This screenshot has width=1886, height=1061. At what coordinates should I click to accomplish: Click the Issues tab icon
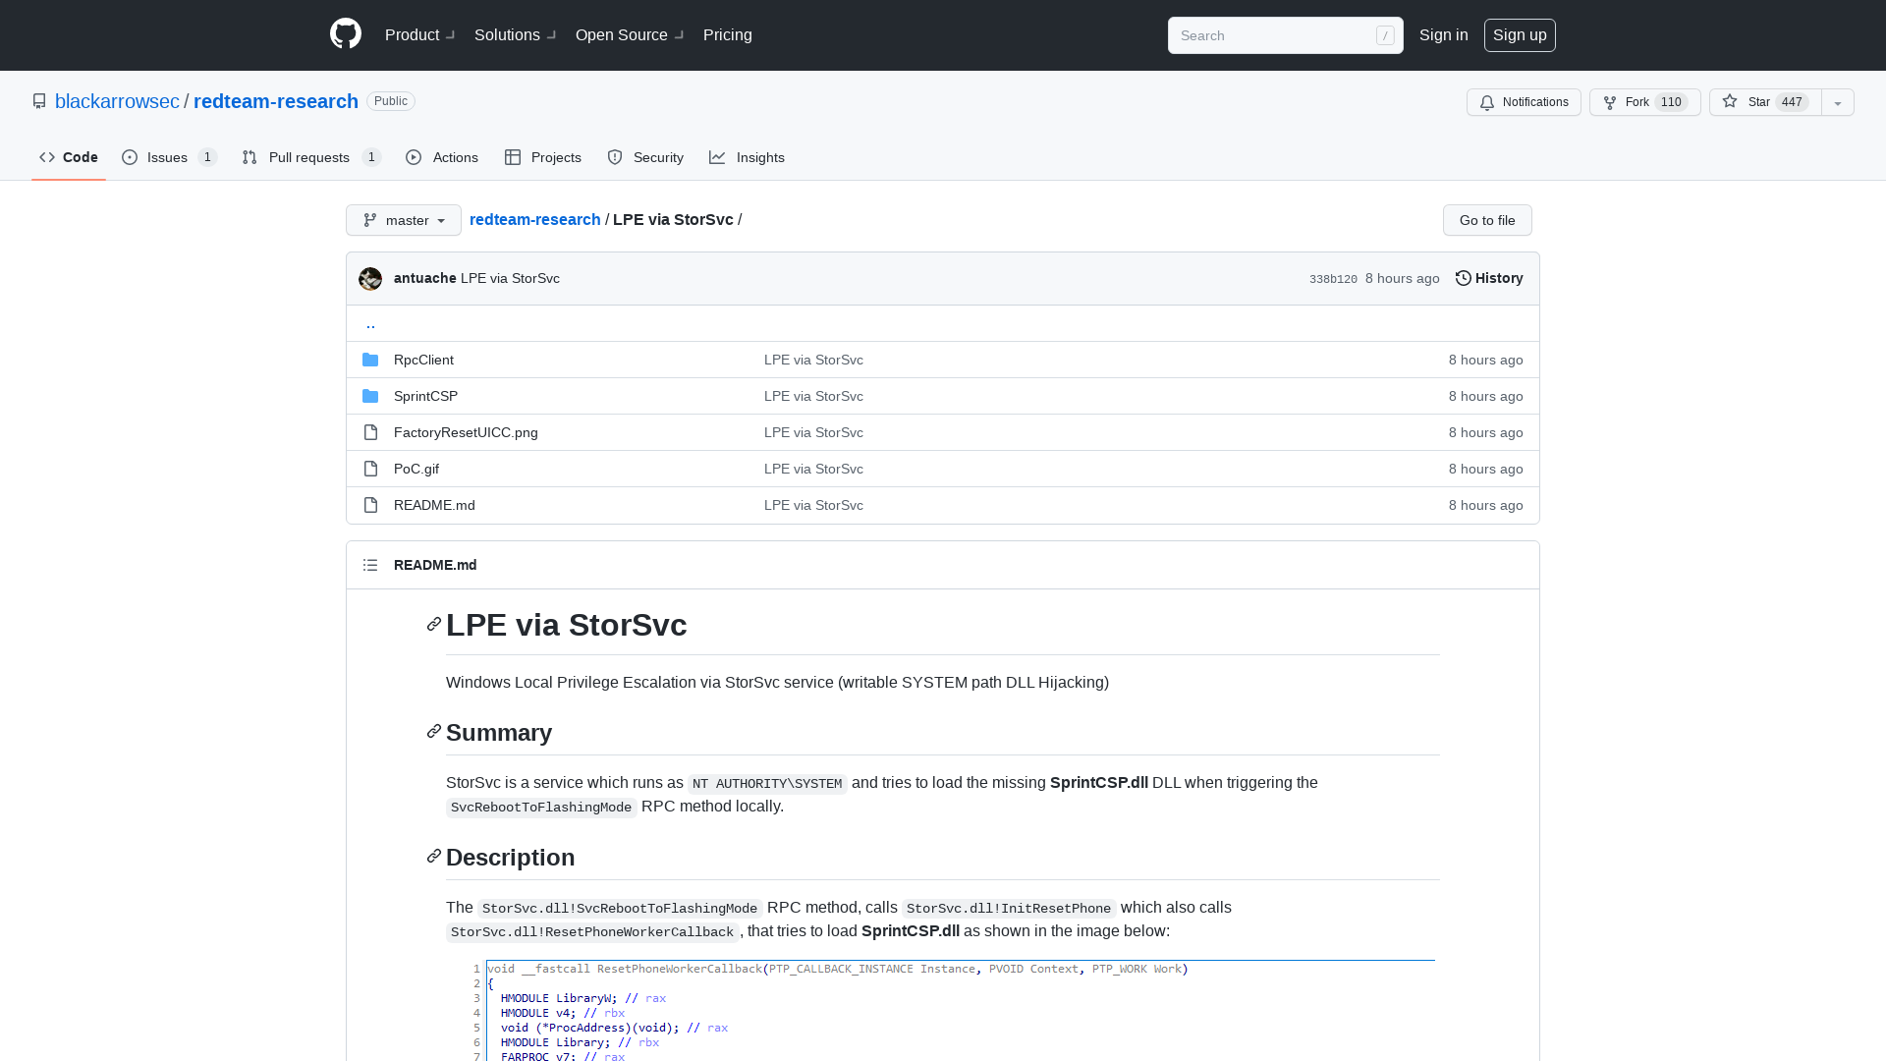(130, 157)
